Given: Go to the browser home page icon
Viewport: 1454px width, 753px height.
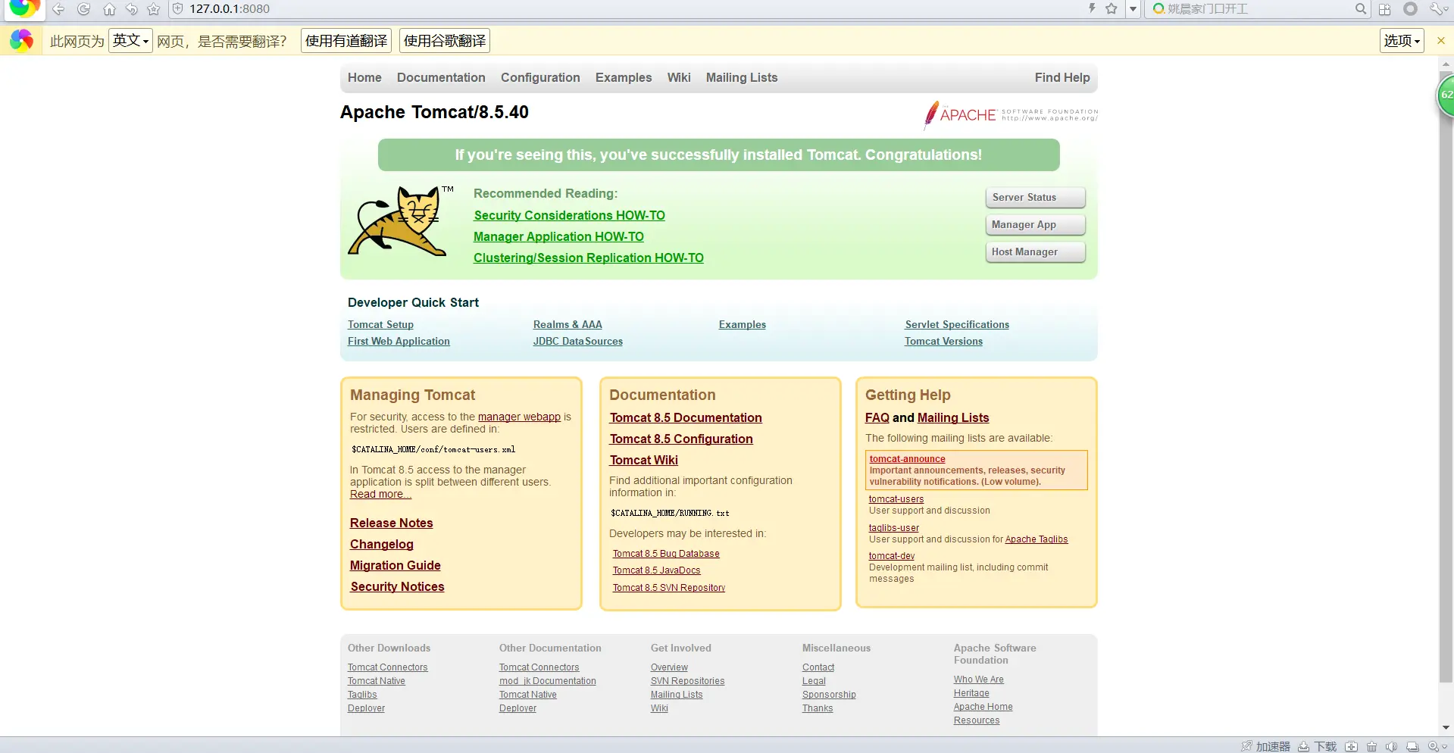Looking at the screenshot, I should [x=109, y=9].
